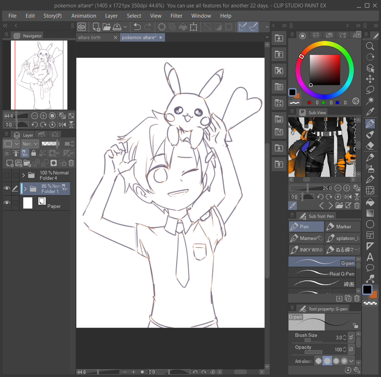The width and height of the screenshot is (381, 377).
Task: Create a new canvas file
Action: [96, 27]
